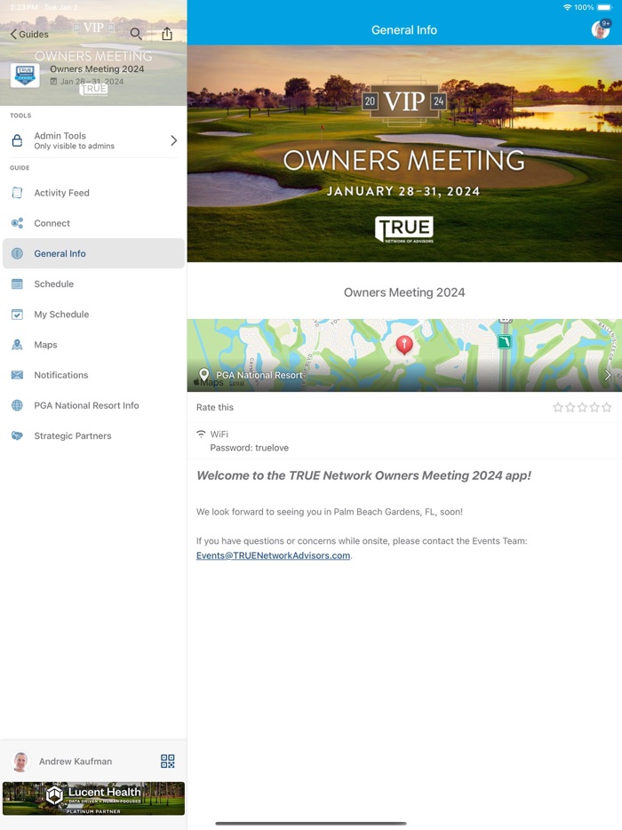Open Maps section

tap(93, 345)
